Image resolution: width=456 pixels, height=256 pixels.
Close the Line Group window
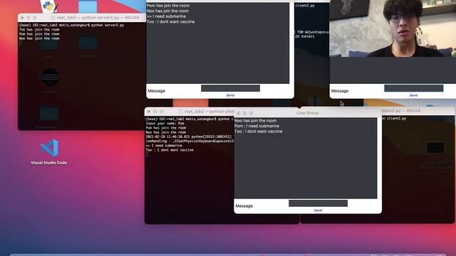coord(239,113)
